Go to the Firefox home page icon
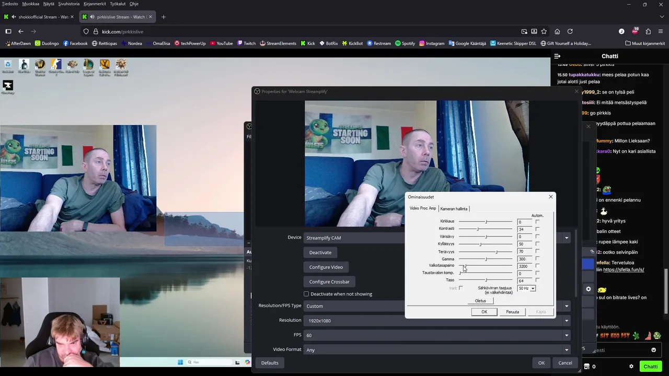The image size is (669, 376). click(557, 31)
